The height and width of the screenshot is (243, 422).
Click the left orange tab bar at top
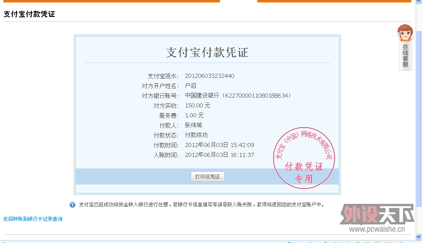pyautogui.click(x=111, y=1)
